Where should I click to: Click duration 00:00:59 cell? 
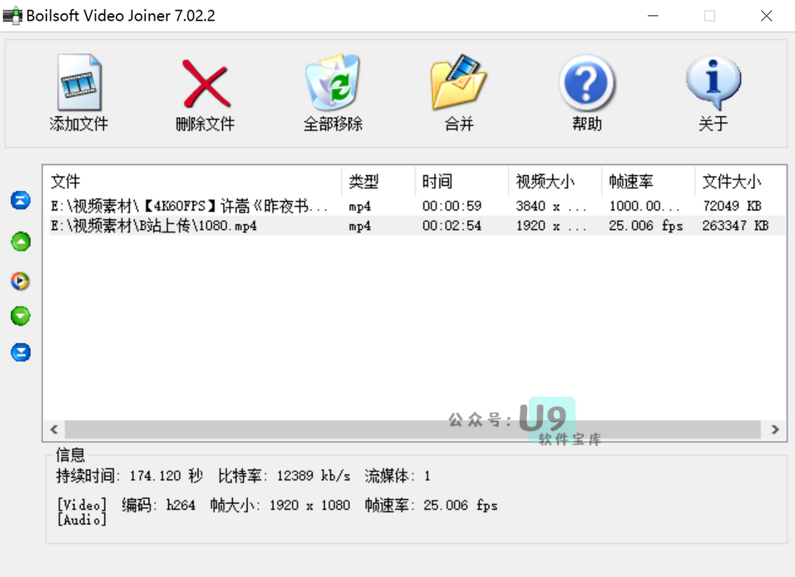(452, 206)
